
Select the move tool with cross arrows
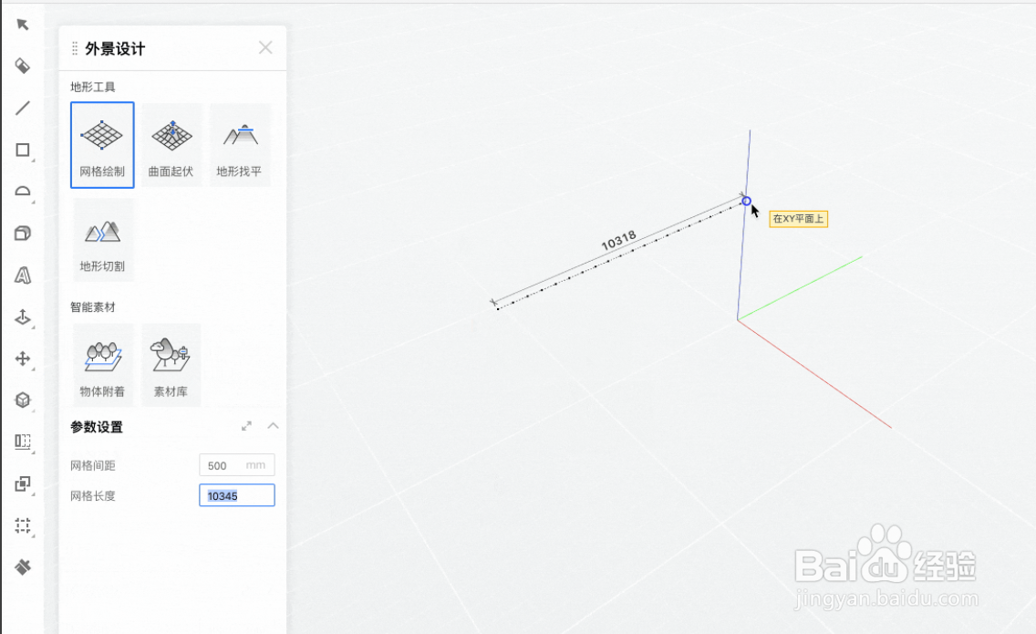(x=23, y=359)
